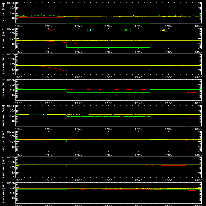206x206 pixels.
Task: Click 17:00 tick below the 245 MHz panel
Action: (19, 26)
